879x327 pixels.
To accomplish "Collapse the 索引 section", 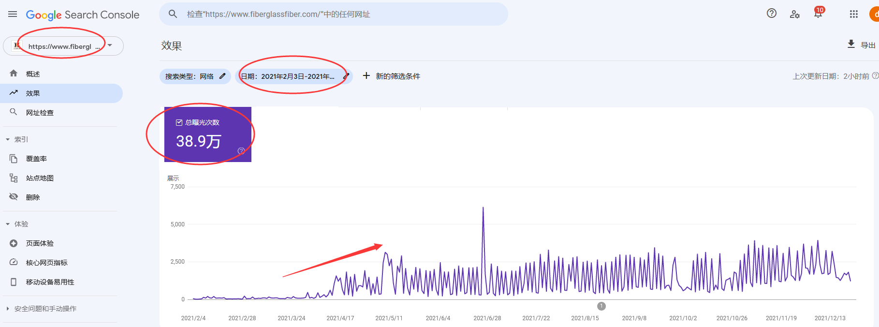I will tap(8, 139).
